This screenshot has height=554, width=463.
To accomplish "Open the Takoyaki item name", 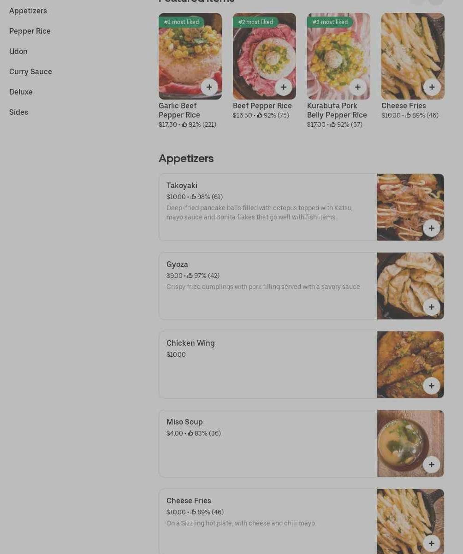I will (x=182, y=185).
